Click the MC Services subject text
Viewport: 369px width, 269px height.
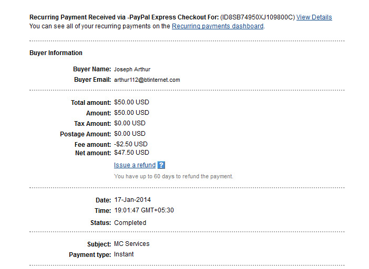click(132, 244)
